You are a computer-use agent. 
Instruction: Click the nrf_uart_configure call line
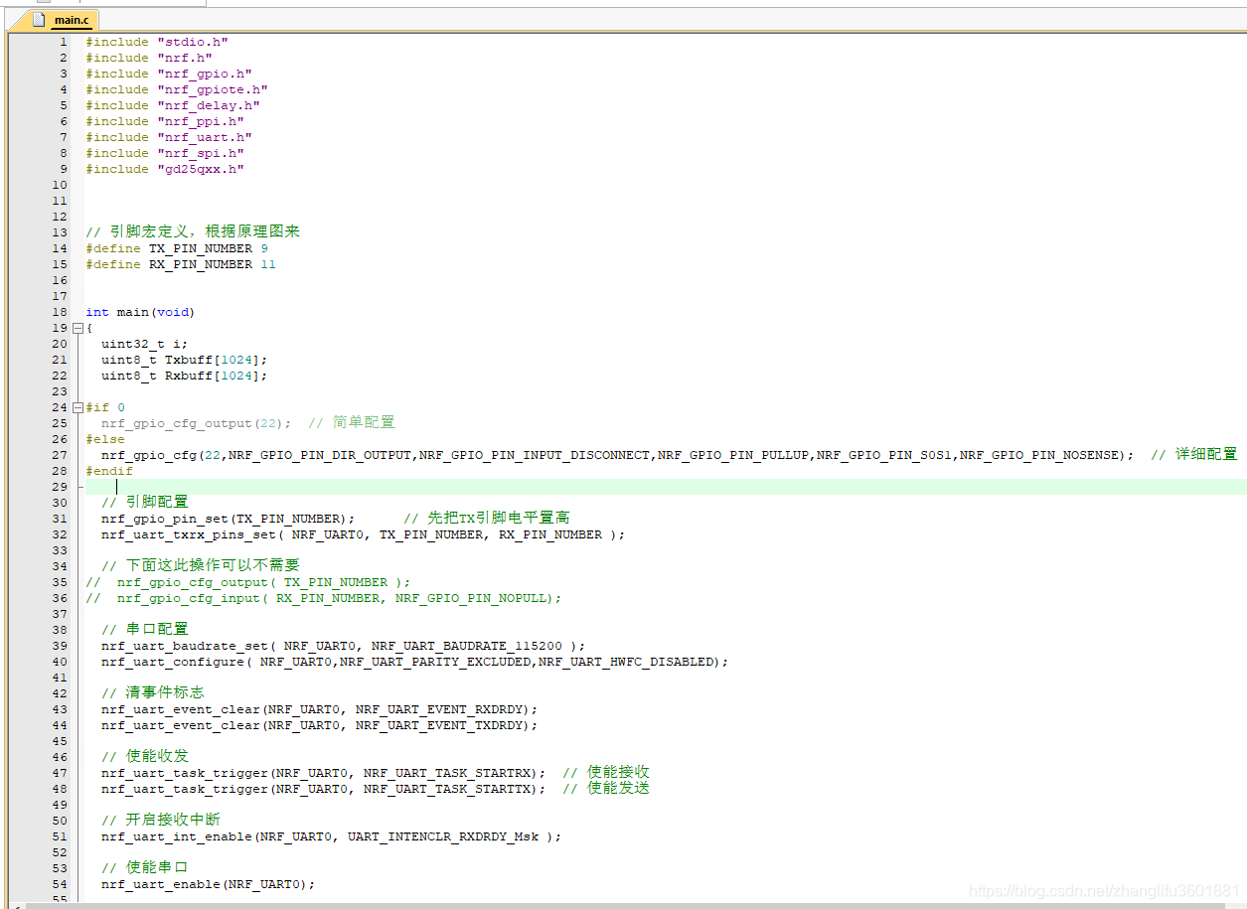[415, 662]
